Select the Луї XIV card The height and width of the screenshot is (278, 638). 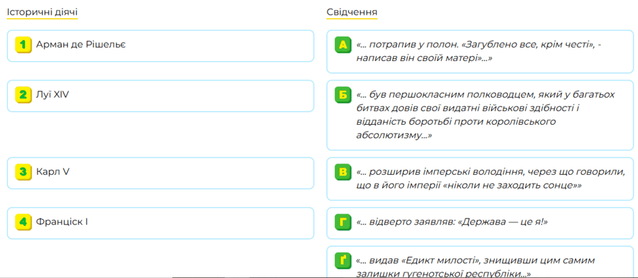(160, 96)
